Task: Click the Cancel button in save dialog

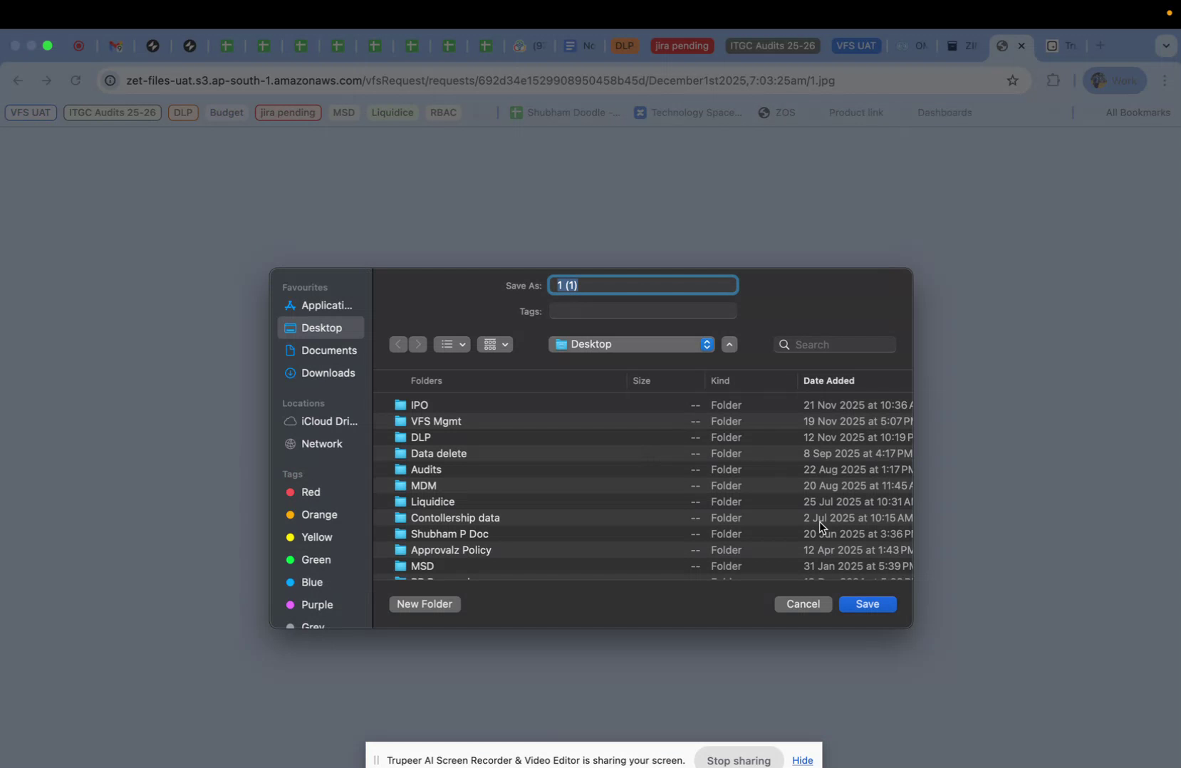Action: pyautogui.click(x=803, y=603)
